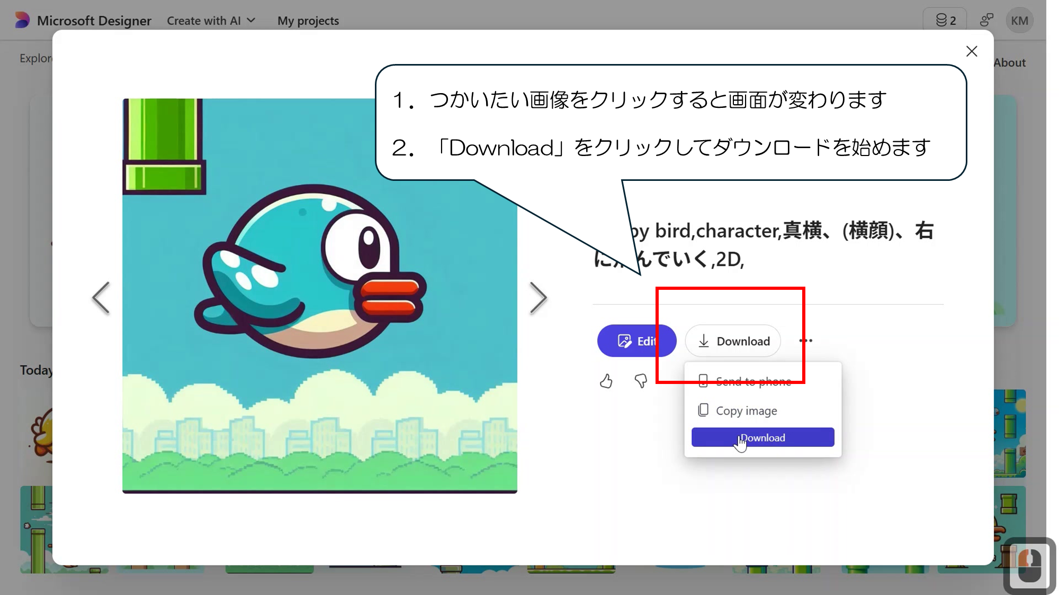1059x595 pixels.
Task: Open the share/connect icon in header
Action: click(x=986, y=20)
